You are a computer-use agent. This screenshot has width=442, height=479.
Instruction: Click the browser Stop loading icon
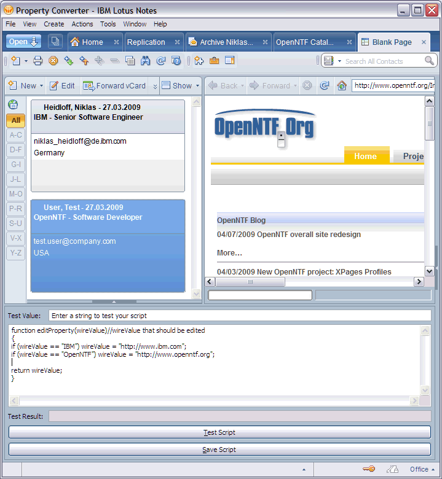click(x=307, y=85)
